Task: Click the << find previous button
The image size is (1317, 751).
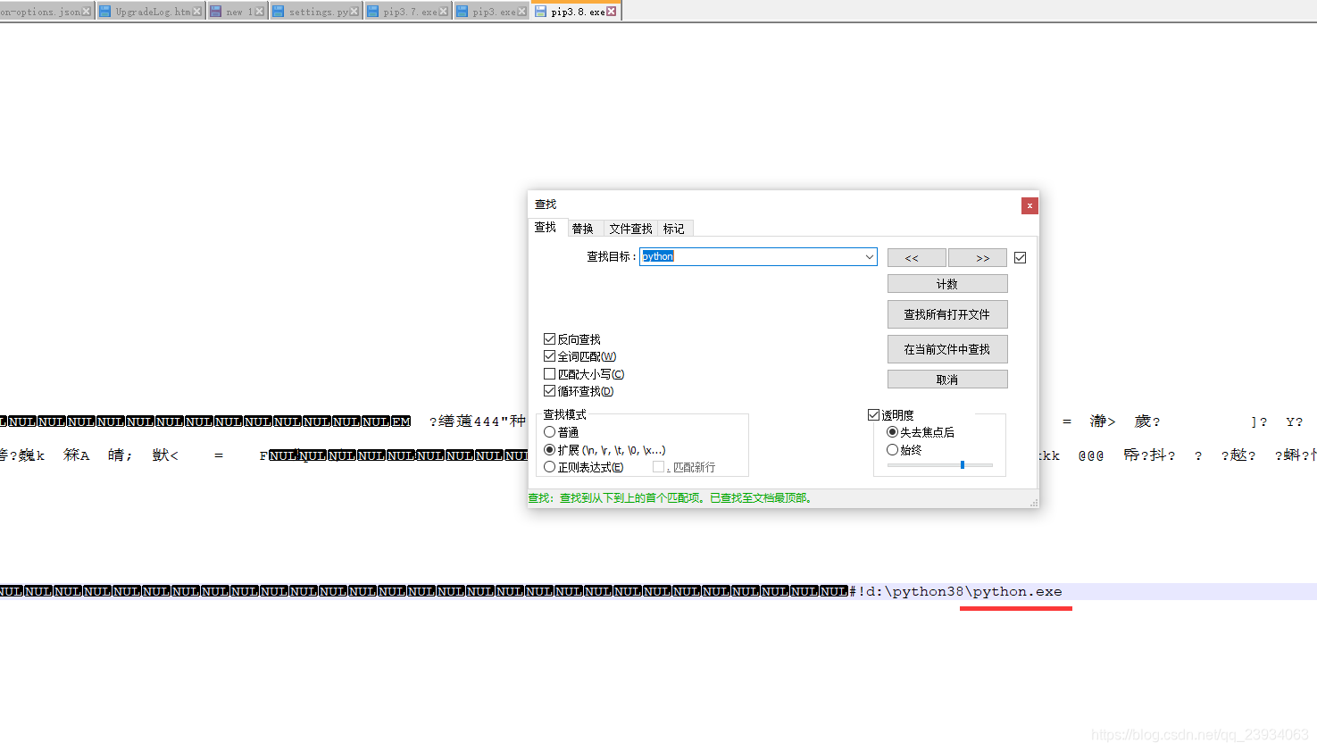Action: click(x=916, y=257)
